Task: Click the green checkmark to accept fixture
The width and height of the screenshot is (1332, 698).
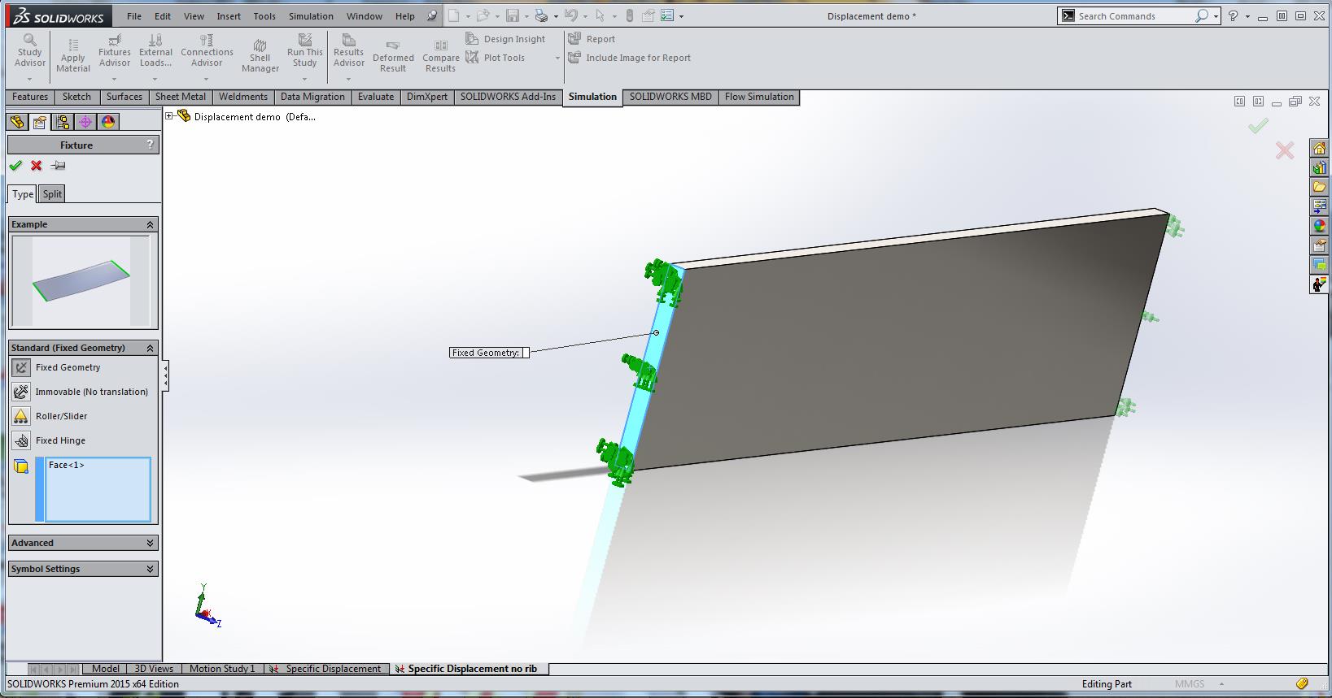Action: (15, 166)
